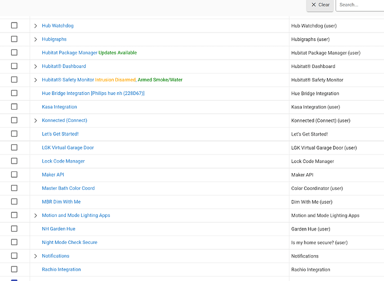Viewport: 384px width, 281px height.
Task: Click the 'Is my home secure? (user)' cell
Action: (319, 243)
